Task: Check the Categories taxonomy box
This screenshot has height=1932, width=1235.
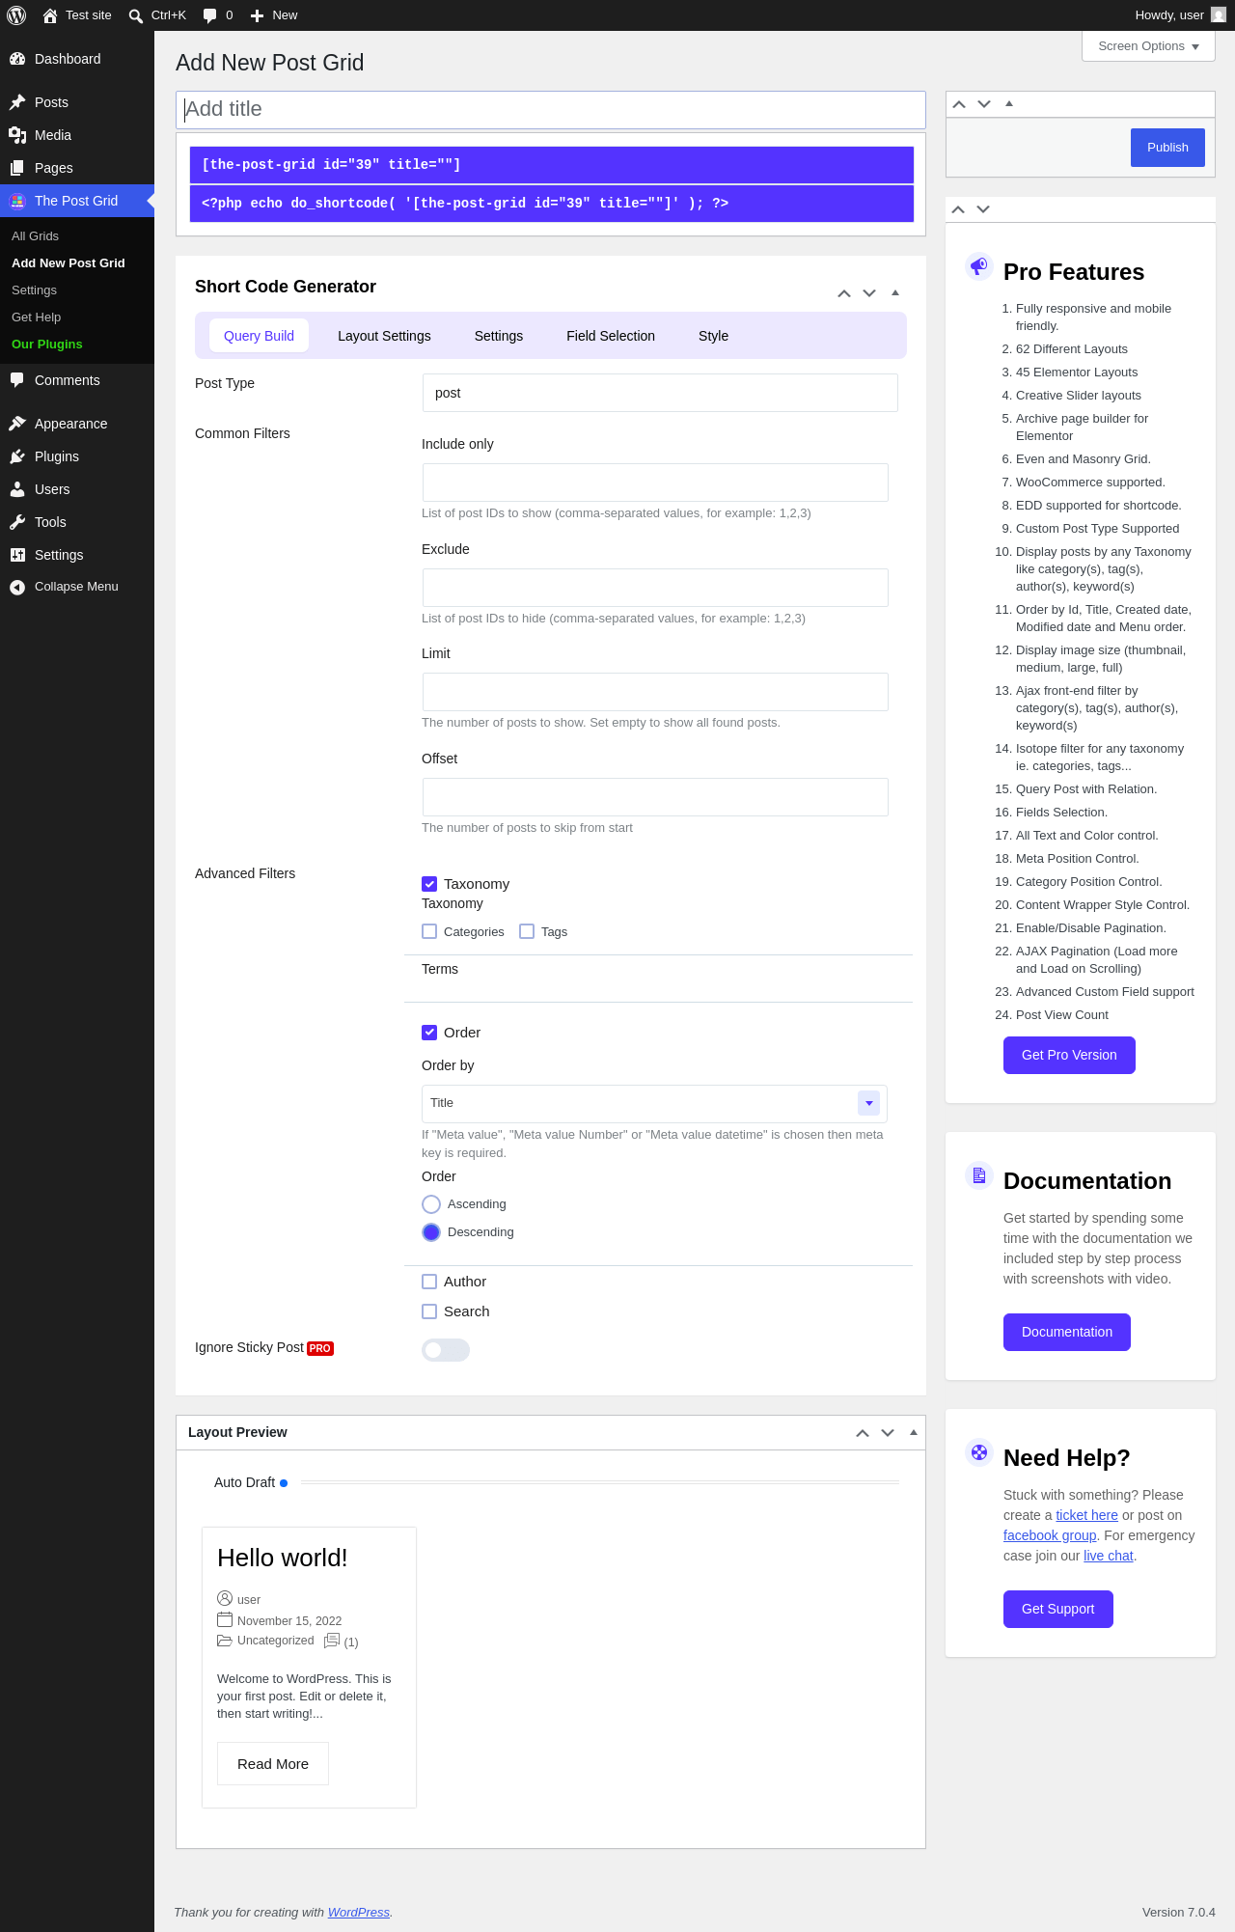Action: (429, 931)
